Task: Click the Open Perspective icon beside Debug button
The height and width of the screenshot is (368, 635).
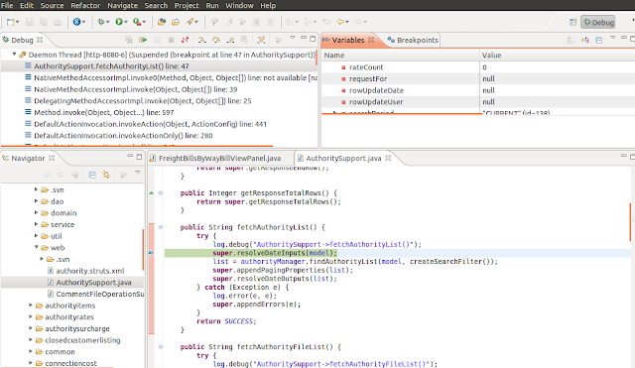Action: [572, 22]
